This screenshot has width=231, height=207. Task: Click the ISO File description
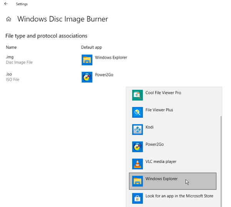(x=13, y=79)
